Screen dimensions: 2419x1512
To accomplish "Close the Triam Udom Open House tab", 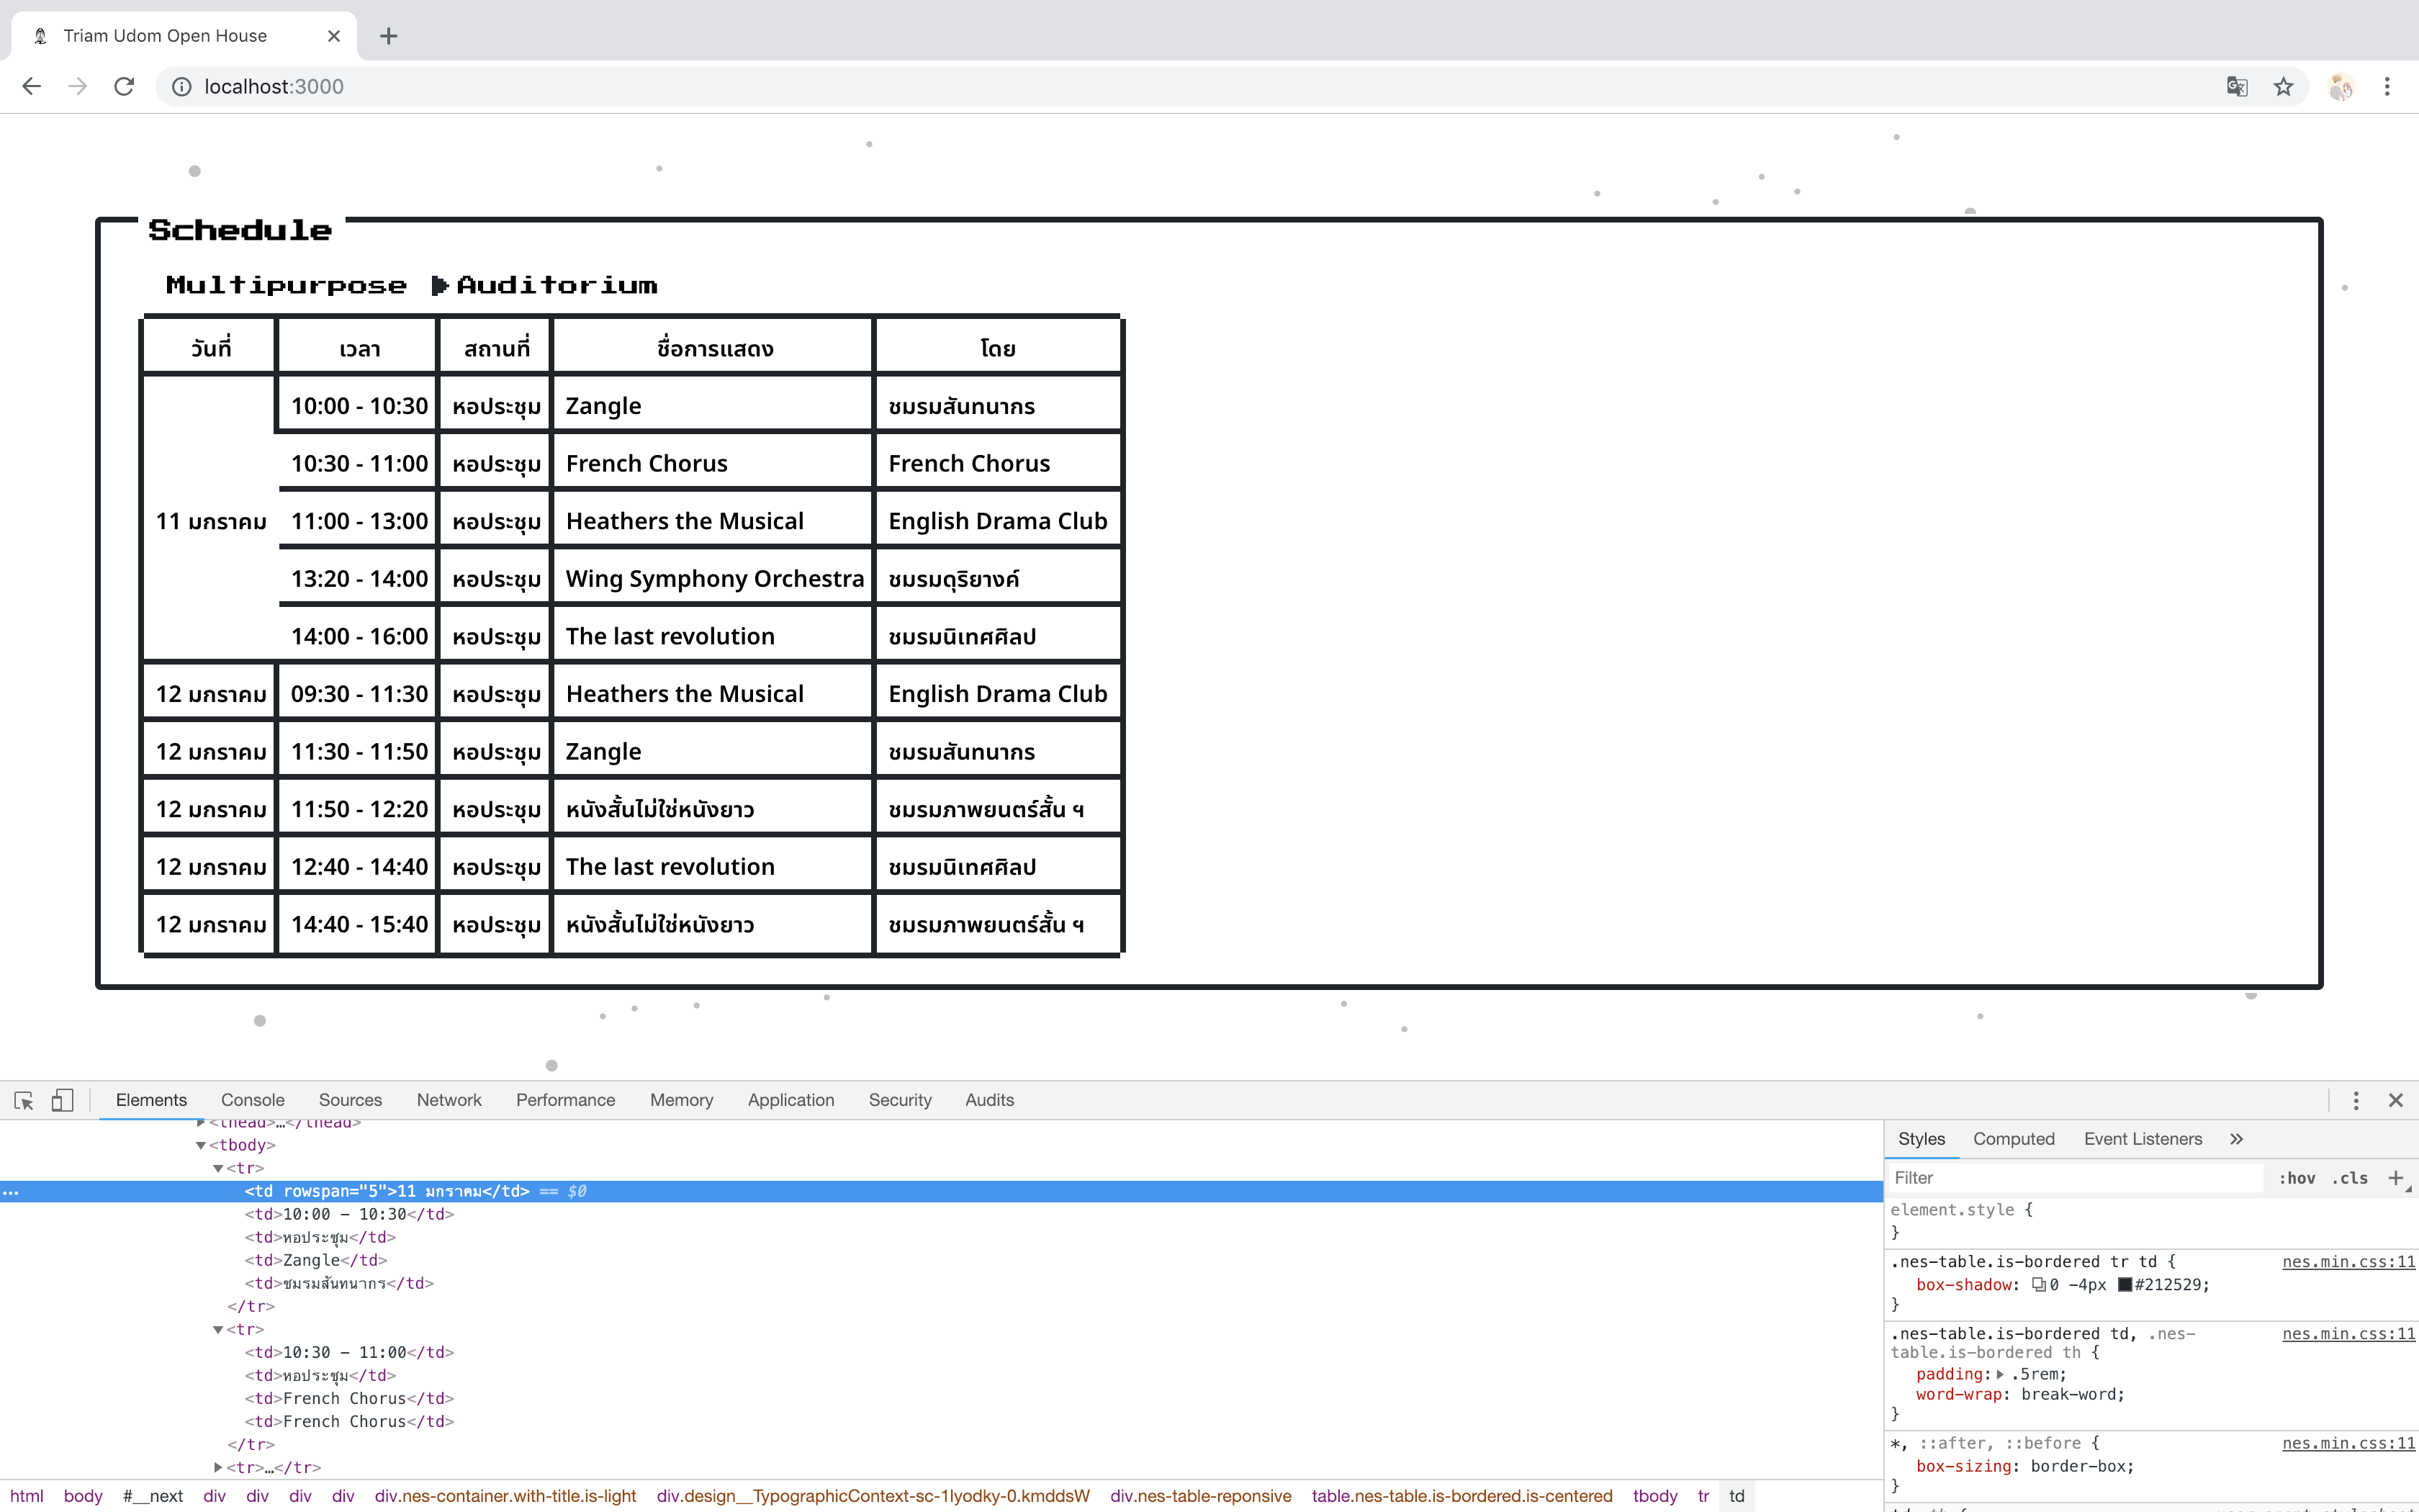I will 334,36.
